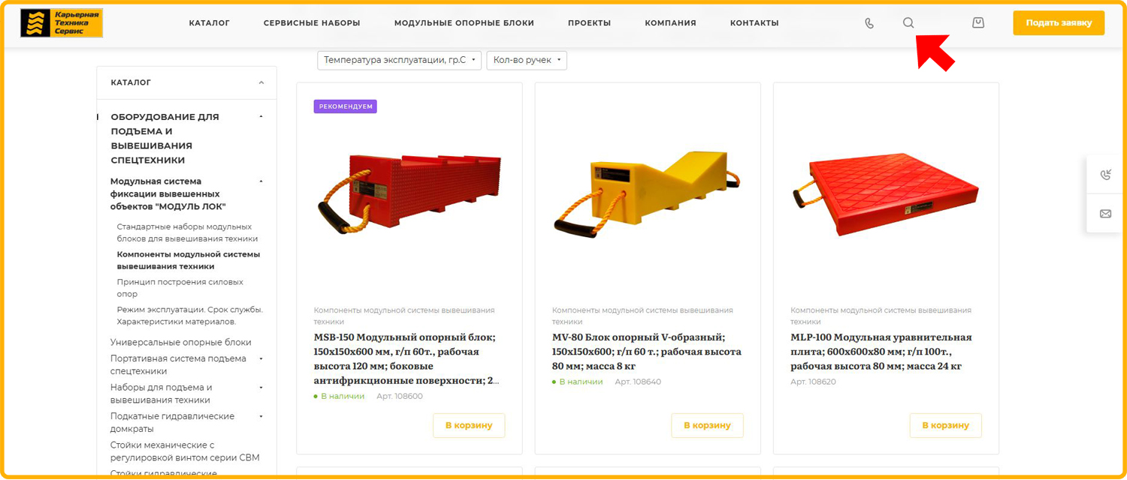Add MV-80 block to cart

pos(707,425)
